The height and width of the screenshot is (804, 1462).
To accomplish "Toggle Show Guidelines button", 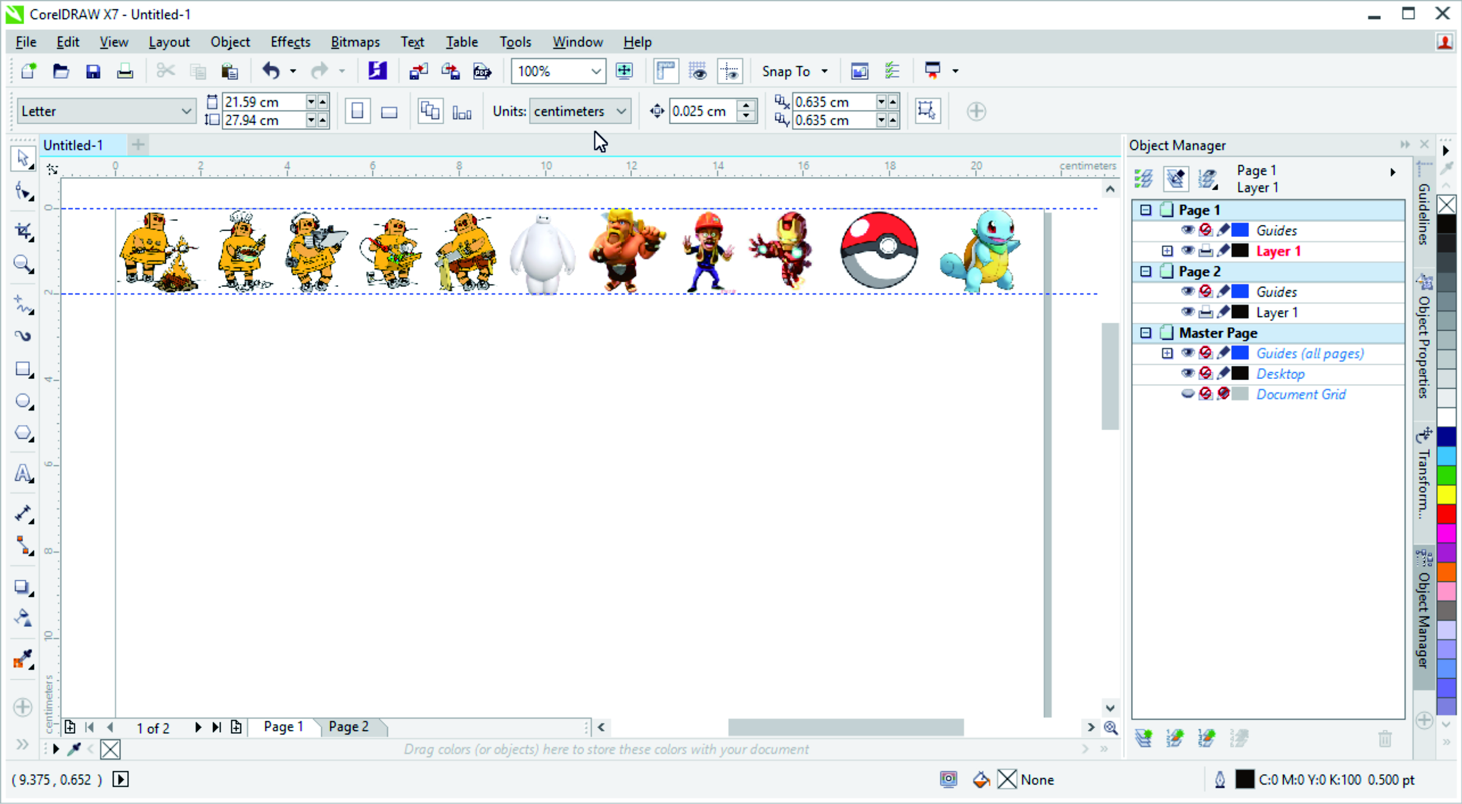I will point(730,71).
